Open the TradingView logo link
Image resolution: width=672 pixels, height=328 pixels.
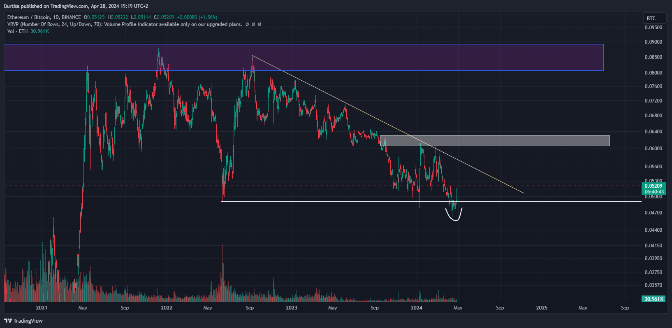click(23, 321)
